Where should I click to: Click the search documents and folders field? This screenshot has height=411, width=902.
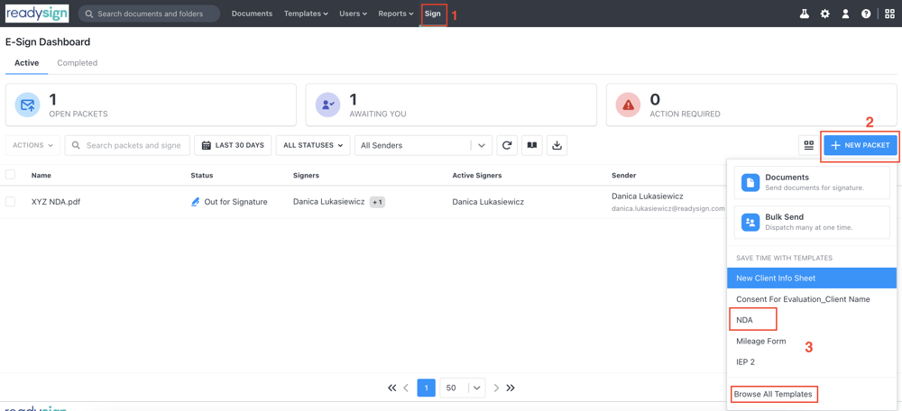pyautogui.click(x=149, y=14)
